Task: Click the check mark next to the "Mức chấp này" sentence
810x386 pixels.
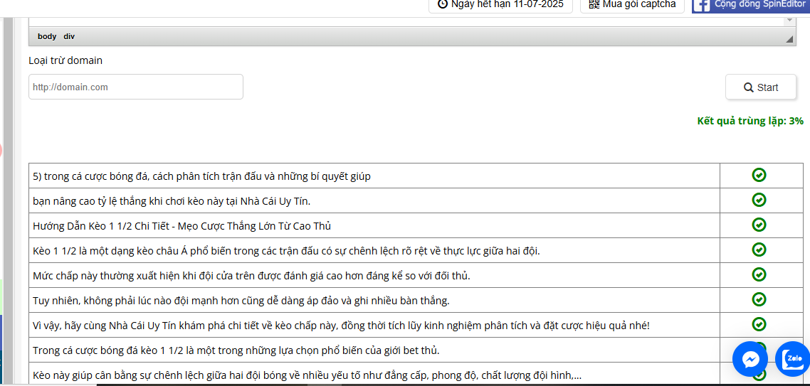Action: (x=759, y=275)
